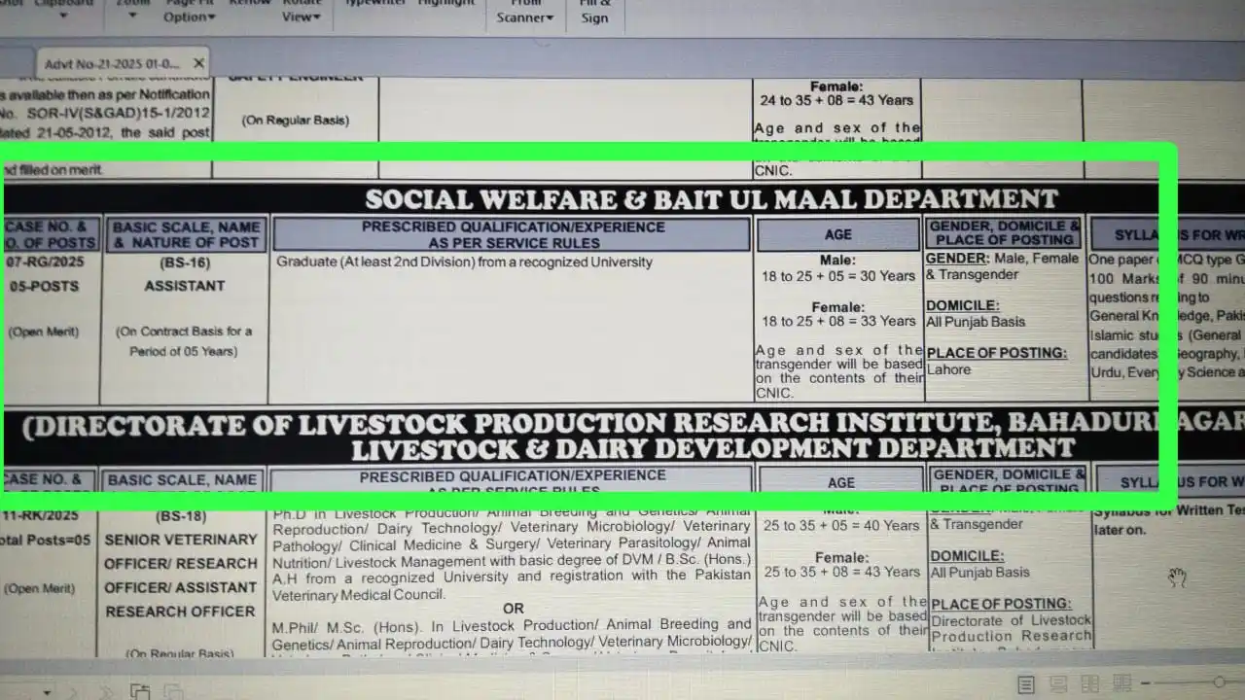
Task: Click the zoom out minus in status bar
Action: click(x=1146, y=683)
